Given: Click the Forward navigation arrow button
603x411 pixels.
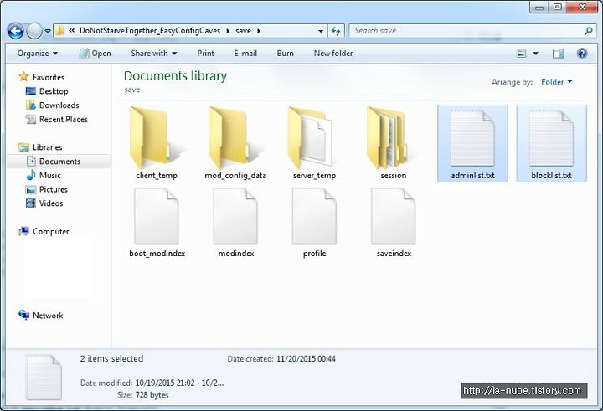Looking at the screenshot, I should [x=34, y=31].
